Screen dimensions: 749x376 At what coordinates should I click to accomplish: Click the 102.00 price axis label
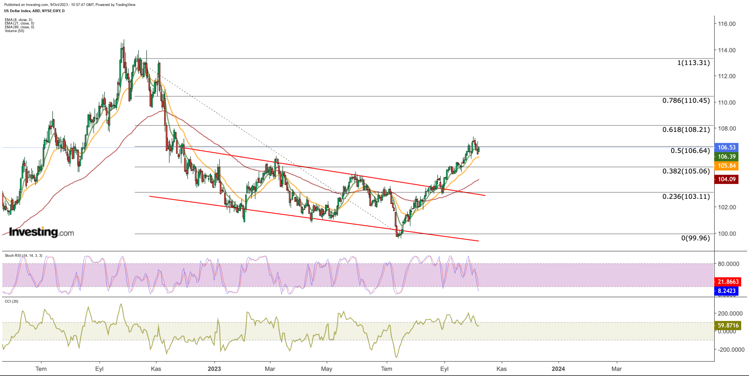[727, 207]
